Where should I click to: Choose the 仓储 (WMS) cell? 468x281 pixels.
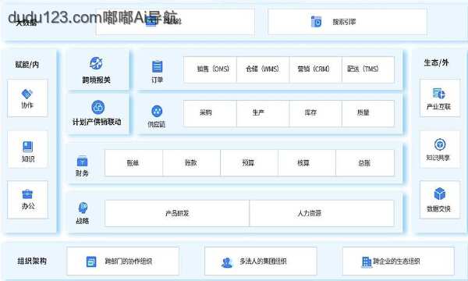263,69
